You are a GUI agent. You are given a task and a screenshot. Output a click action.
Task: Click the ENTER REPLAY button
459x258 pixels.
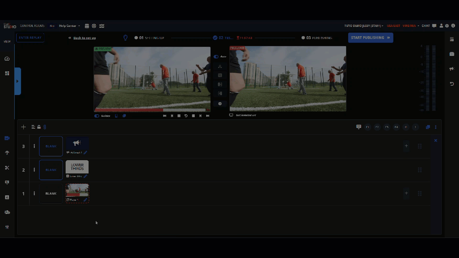pos(30,38)
